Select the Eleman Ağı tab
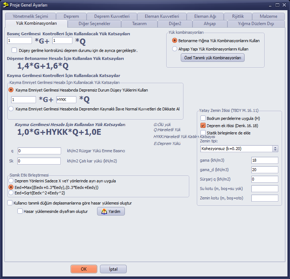Screen dimensions: 290x279 coord(205,16)
